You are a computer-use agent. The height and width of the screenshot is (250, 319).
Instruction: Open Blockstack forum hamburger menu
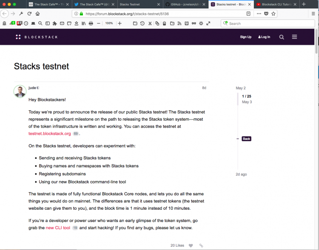pos(294,37)
